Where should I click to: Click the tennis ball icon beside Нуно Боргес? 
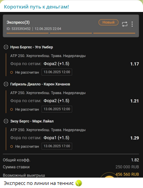tap(6, 47)
